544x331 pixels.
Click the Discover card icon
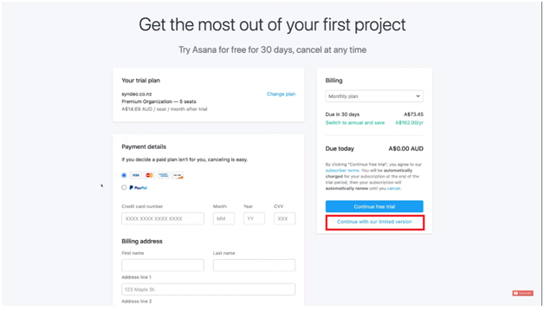coord(178,175)
